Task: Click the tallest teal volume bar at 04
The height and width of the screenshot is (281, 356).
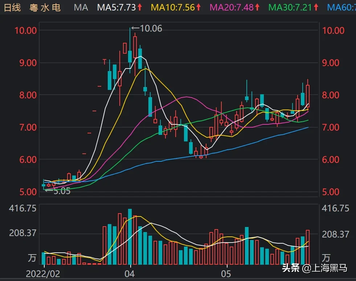Action: 130,236
